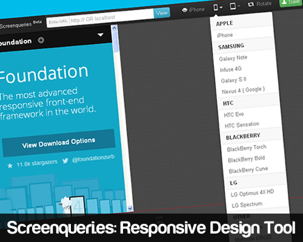This screenshot has width=303, height=242.
Task: Click the star icon beside stargazers
Action: pyautogui.click(x=10, y=166)
